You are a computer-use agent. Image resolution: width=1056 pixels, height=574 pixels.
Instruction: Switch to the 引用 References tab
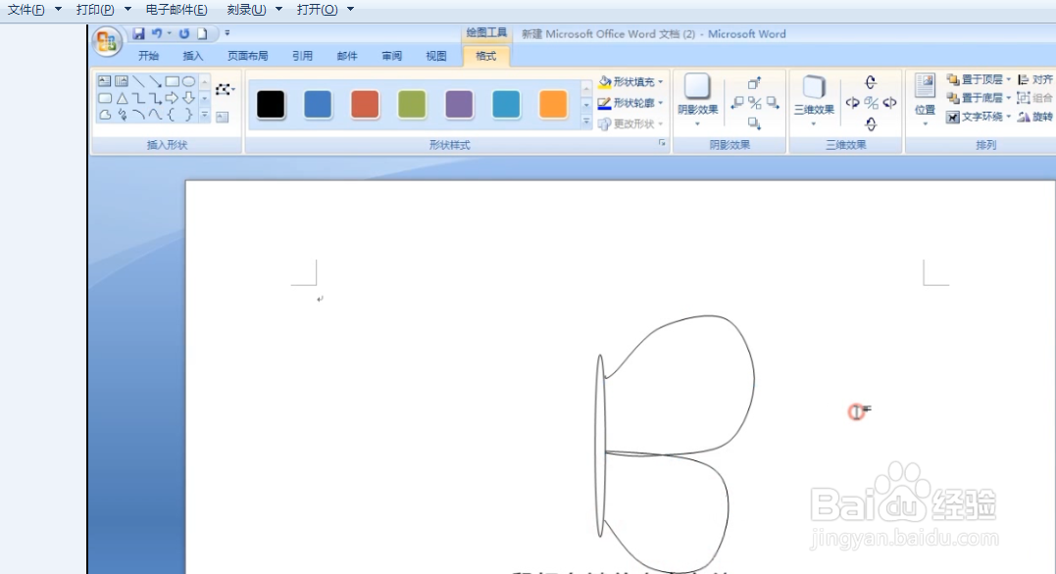tap(302, 56)
